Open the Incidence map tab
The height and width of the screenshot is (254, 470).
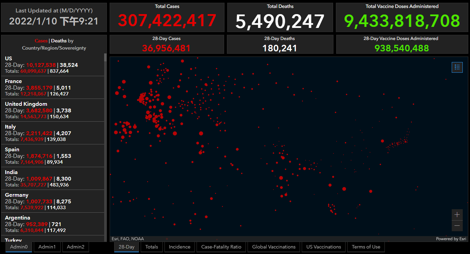pyautogui.click(x=179, y=247)
